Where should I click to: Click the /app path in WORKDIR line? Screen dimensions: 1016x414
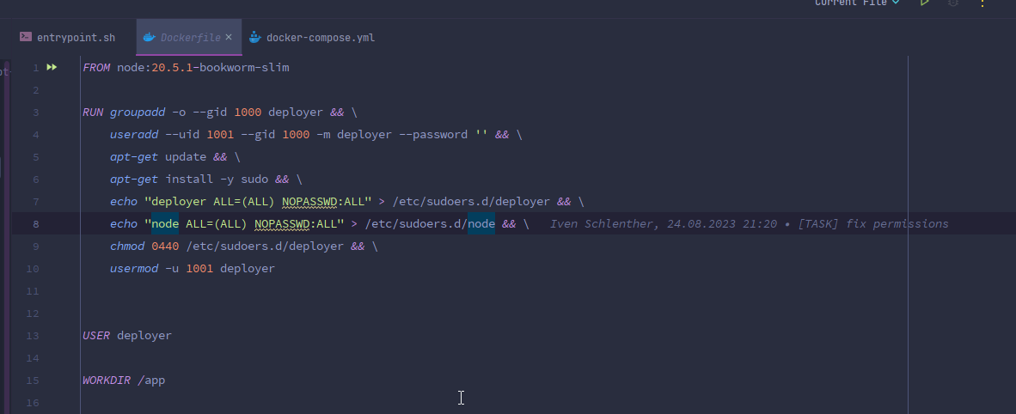[x=150, y=381]
